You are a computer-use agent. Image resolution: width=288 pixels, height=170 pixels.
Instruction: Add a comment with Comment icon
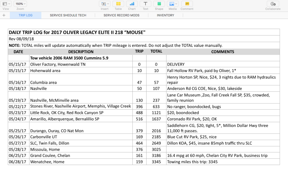click(187, 4)
